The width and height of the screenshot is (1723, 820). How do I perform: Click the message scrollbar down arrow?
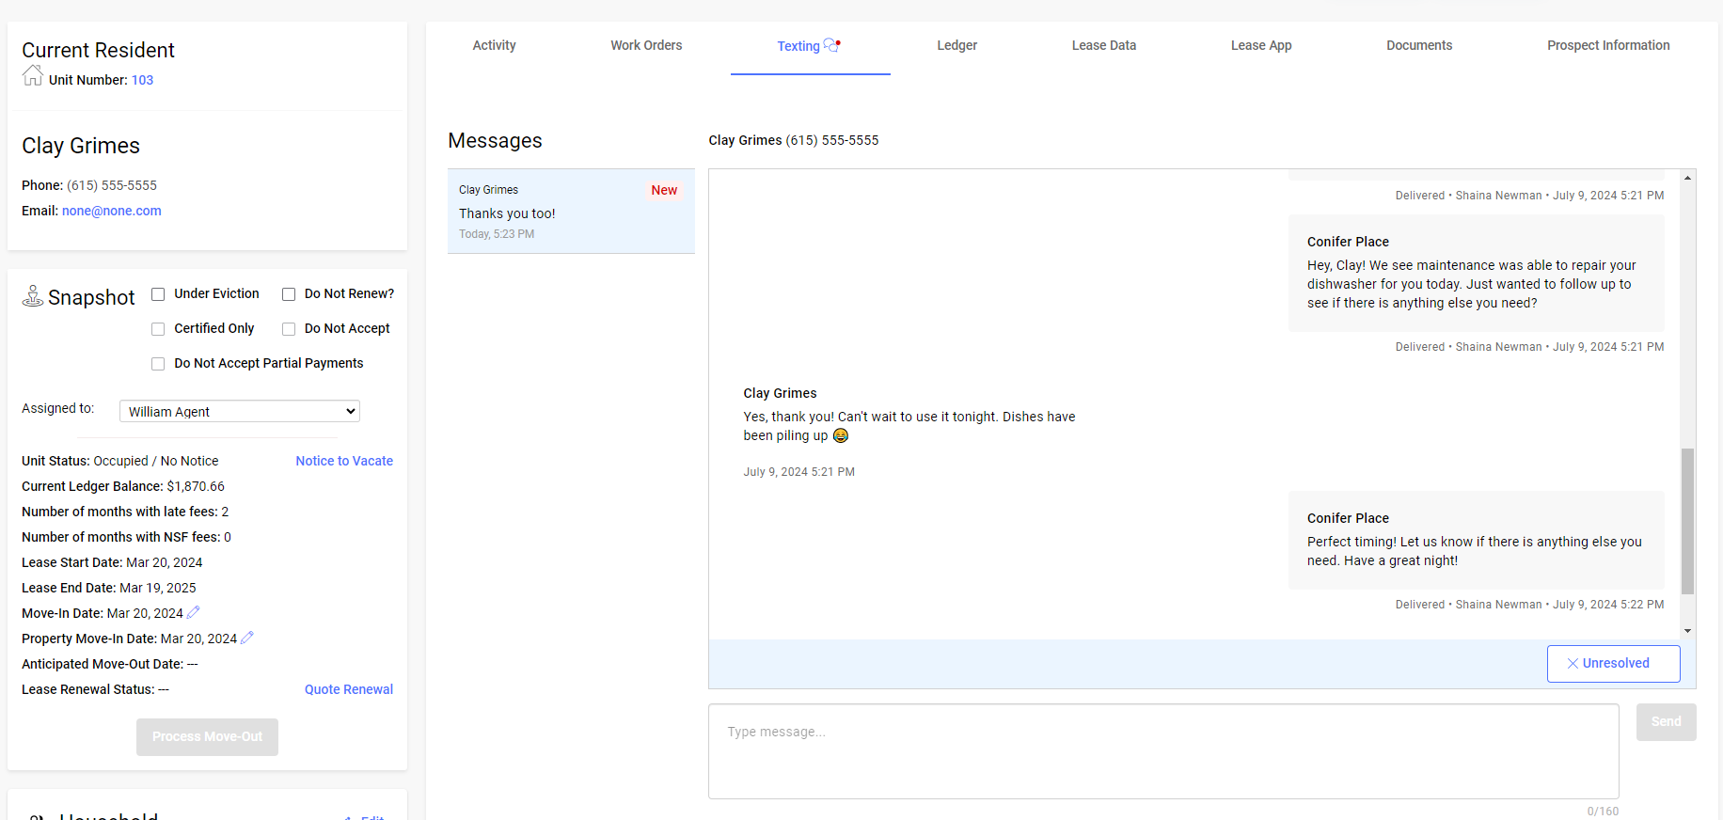(1688, 631)
